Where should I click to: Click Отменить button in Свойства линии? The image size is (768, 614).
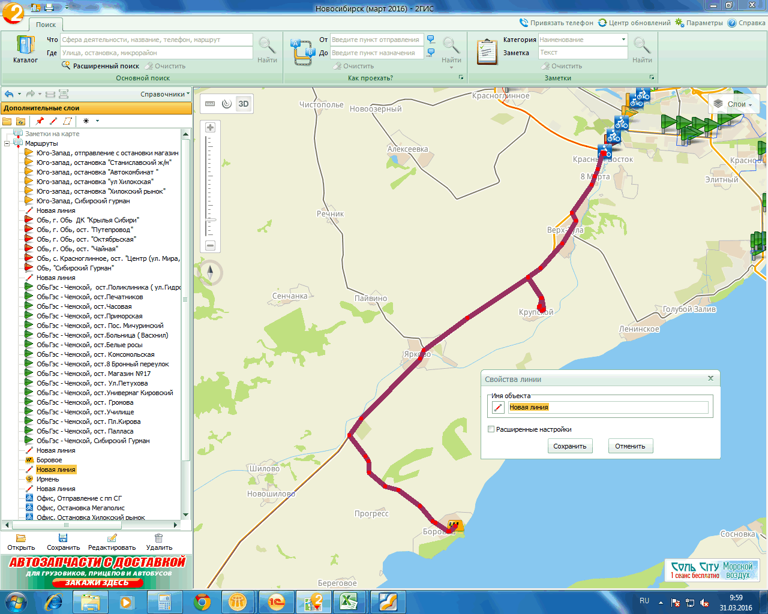pyautogui.click(x=630, y=446)
